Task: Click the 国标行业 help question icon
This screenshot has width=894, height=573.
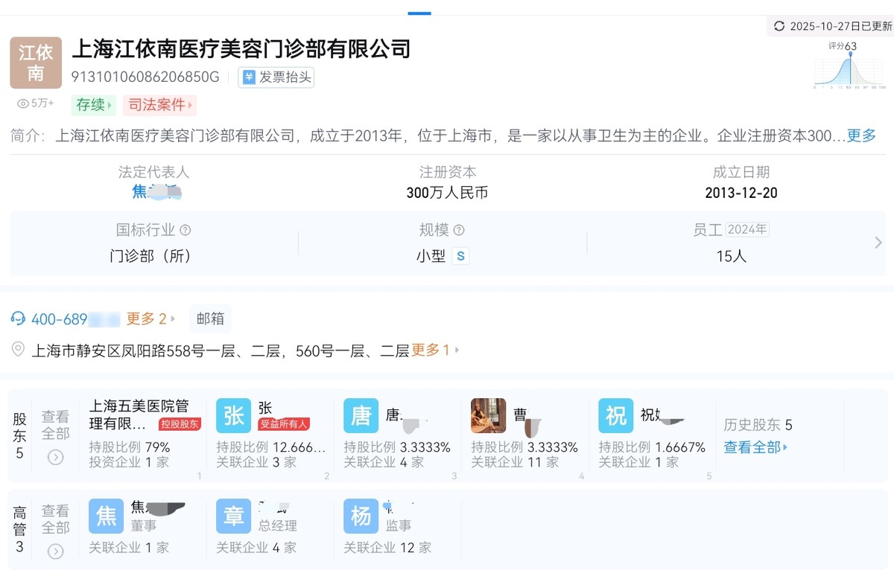Action: click(x=186, y=231)
